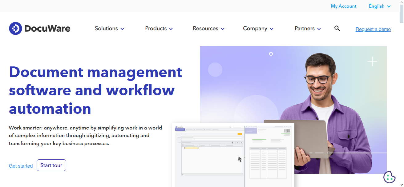Open the search magnifying glass
404x187 pixels.
(x=337, y=28)
